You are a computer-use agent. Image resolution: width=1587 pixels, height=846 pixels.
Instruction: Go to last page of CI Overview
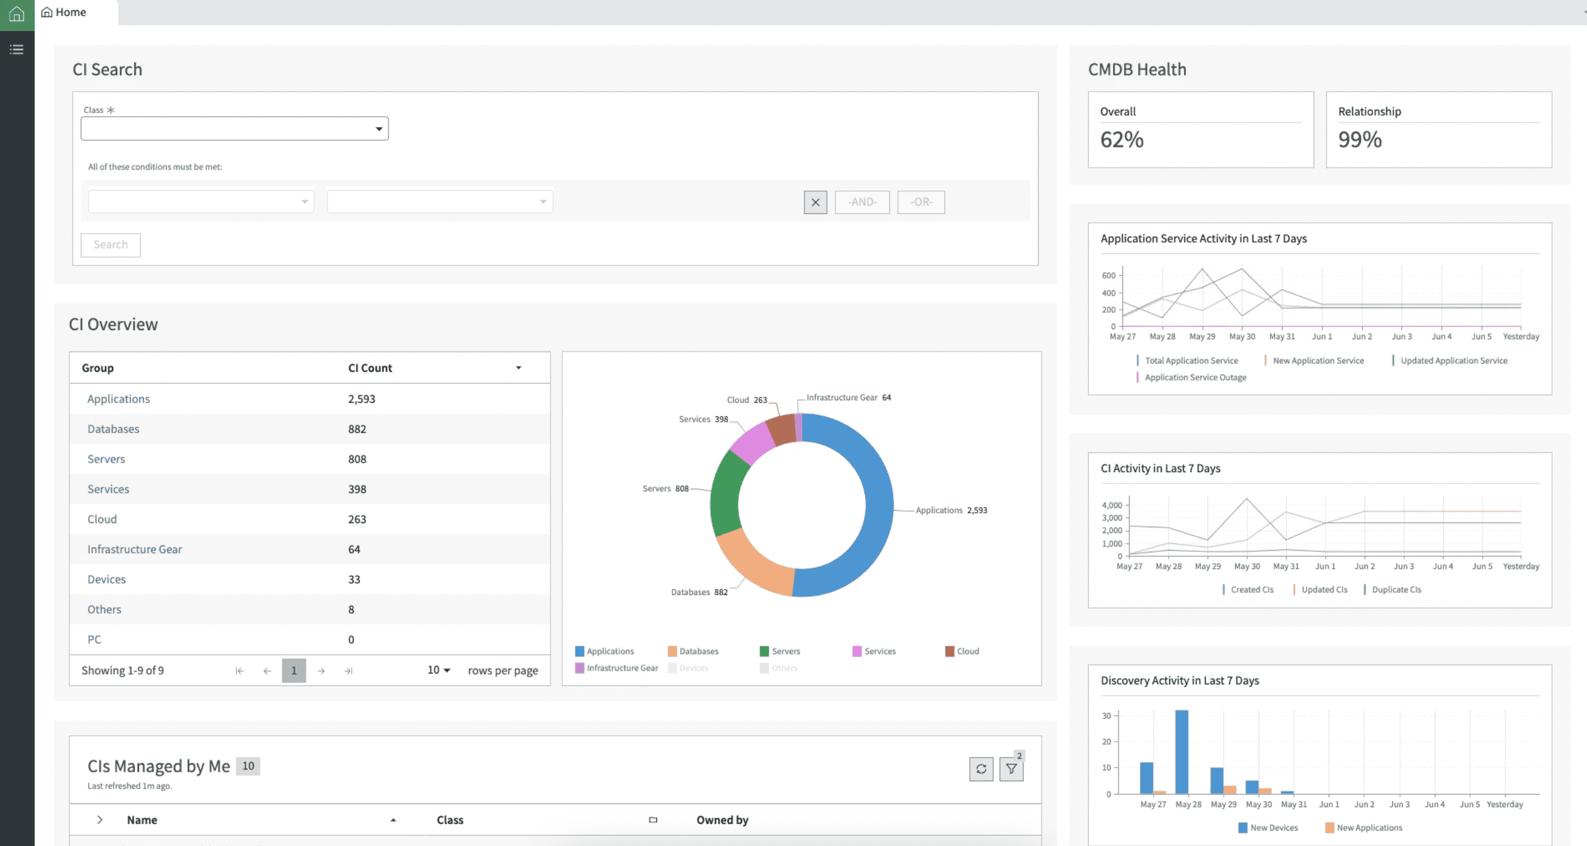click(x=348, y=670)
